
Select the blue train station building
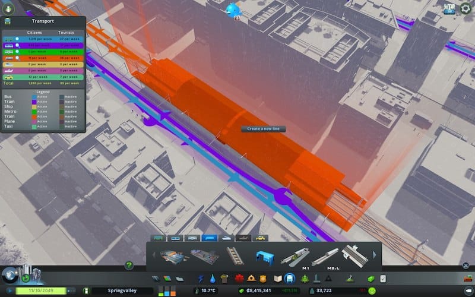(263, 257)
